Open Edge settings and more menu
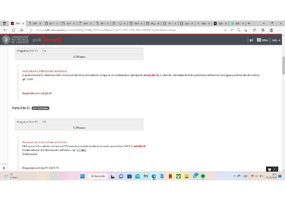The height and width of the screenshot is (201, 285). [x=280, y=30]
